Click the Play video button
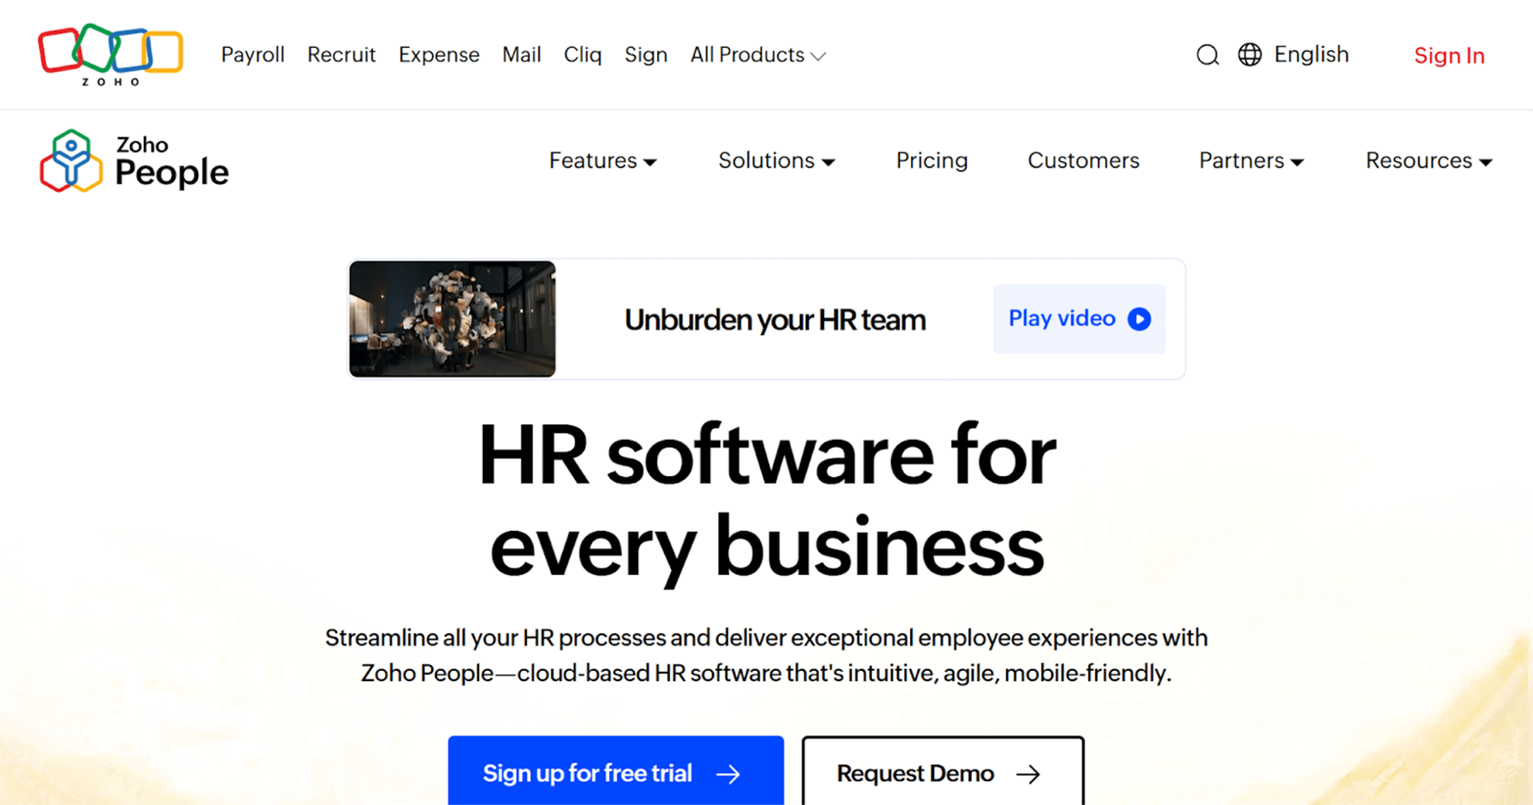The width and height of the screenshot is (1533, 805). 1079,319
